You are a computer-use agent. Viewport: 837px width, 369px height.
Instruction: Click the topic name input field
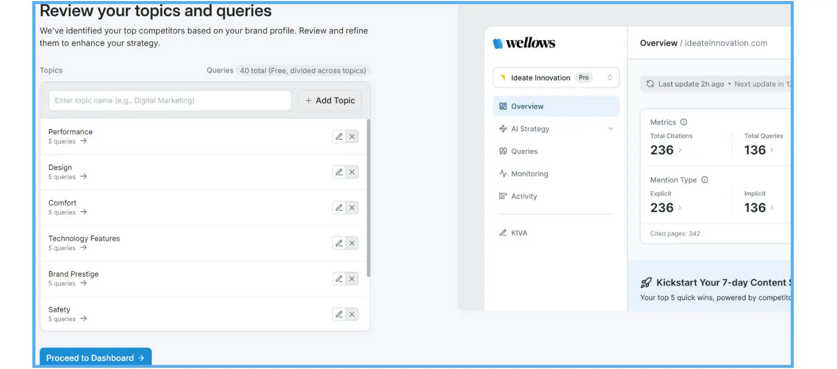point(169,100)
